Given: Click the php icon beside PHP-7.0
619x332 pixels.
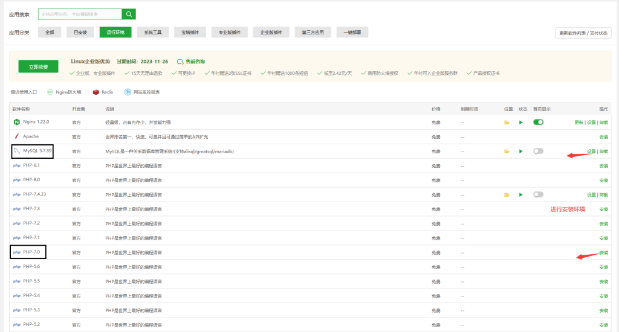Looking at the screenshot, I should click(x=16, y=252).
